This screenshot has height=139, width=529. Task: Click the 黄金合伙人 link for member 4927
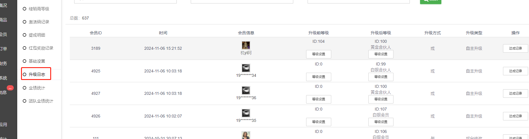pyautogui.click(x=381, y=92)
